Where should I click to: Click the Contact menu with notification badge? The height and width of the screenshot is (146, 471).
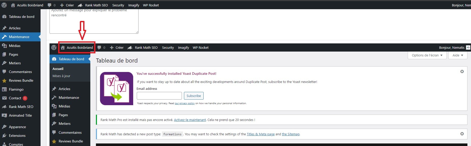(15, 98)
